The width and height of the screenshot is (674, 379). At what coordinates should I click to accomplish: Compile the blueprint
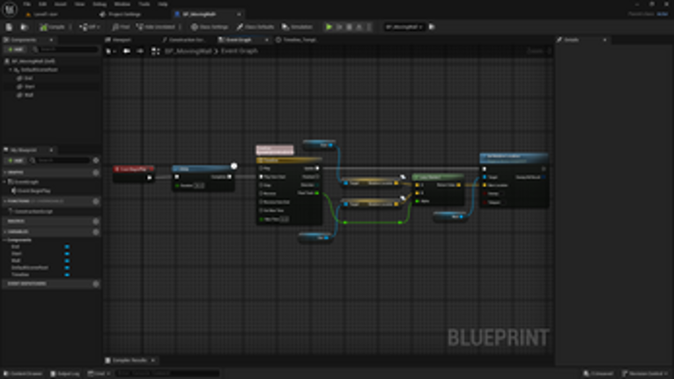pos(53,27)
